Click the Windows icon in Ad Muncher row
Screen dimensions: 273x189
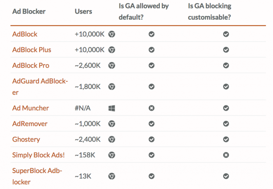(x=112, y=108)
